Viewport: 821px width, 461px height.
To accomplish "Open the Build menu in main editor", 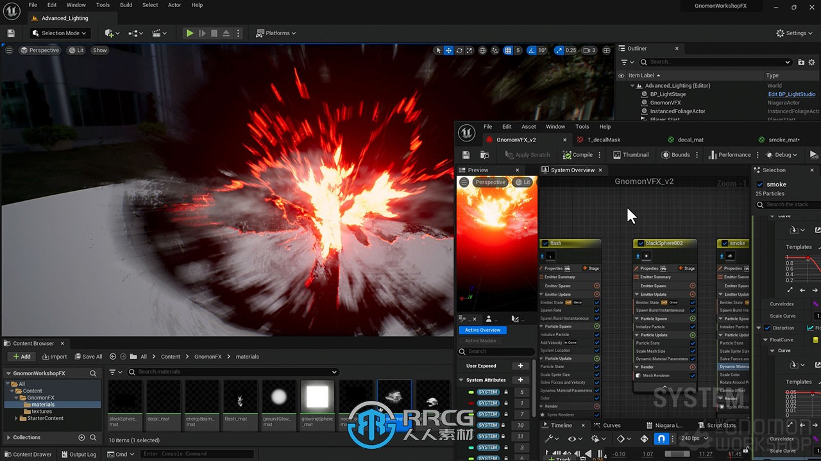I will 126,5.
